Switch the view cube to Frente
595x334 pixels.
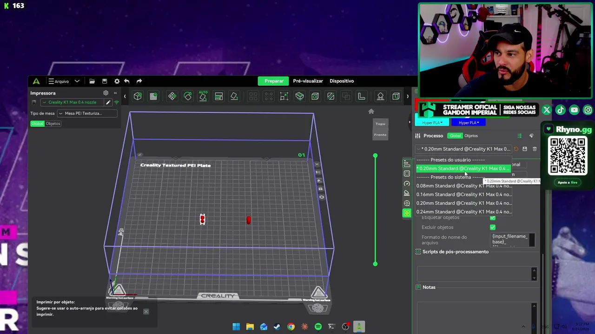pyautogui.click(x=380, y=135)
